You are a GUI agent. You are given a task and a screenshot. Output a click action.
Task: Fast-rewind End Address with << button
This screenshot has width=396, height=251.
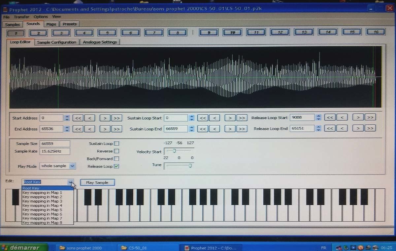click(78, 129)
